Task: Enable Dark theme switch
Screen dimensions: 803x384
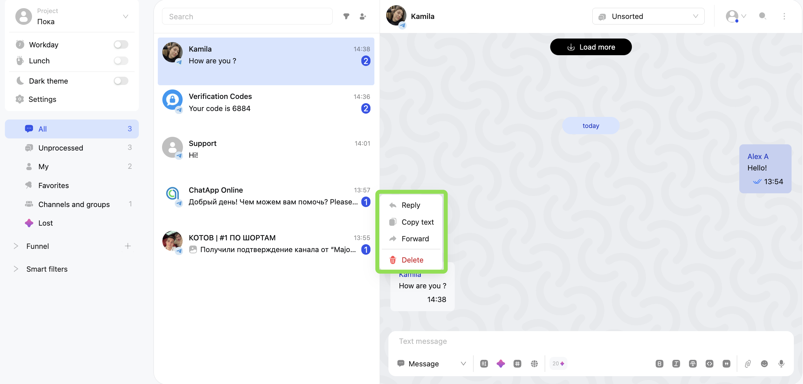Action: (x=121, y=81)
